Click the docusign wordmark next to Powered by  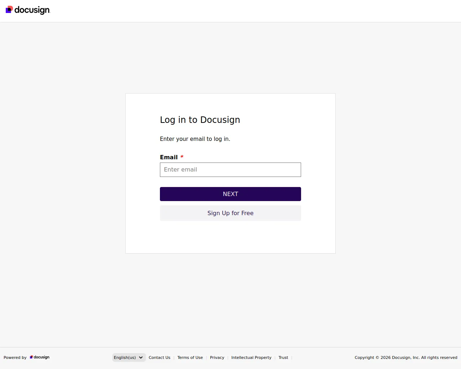41,357
